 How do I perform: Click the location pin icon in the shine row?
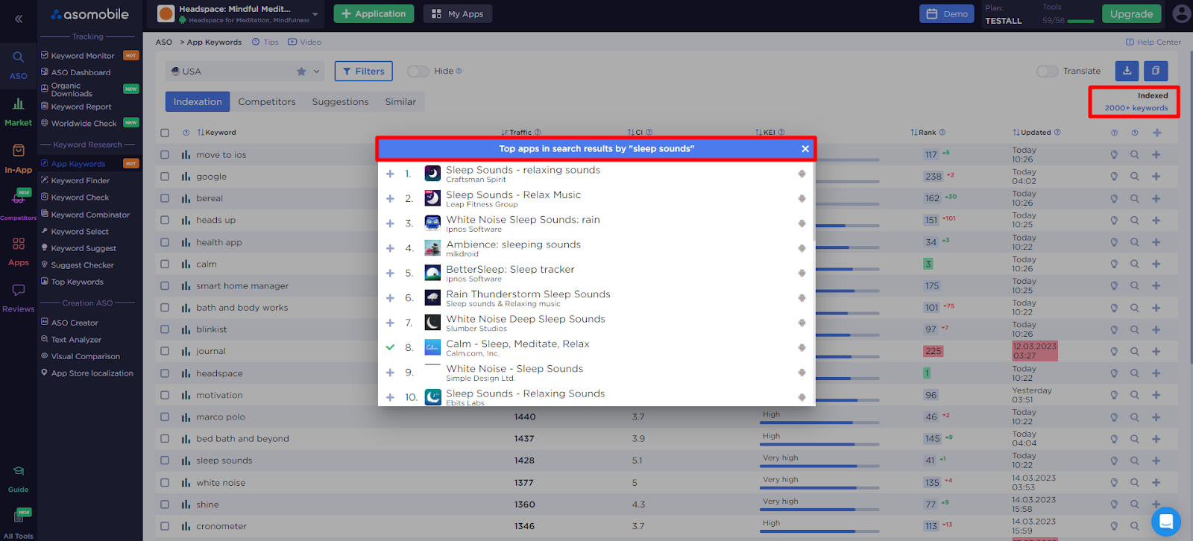tap(1114, 504)
